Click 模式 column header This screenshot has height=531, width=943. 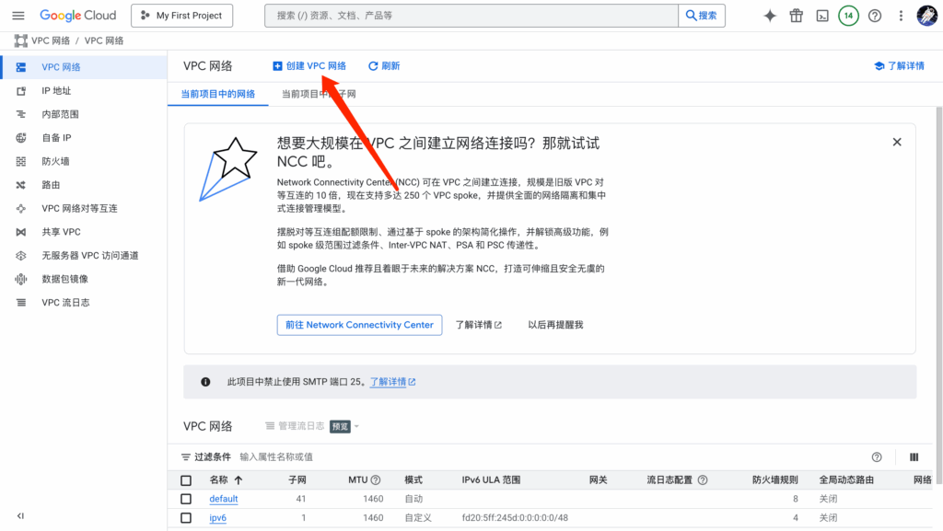tap(413, 480)
